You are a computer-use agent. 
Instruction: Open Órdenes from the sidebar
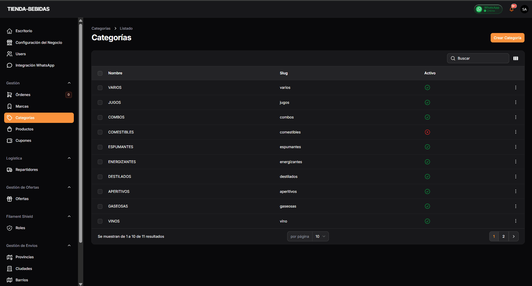pos(23,95)
